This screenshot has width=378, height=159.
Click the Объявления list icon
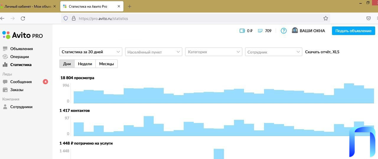point(5,49)
